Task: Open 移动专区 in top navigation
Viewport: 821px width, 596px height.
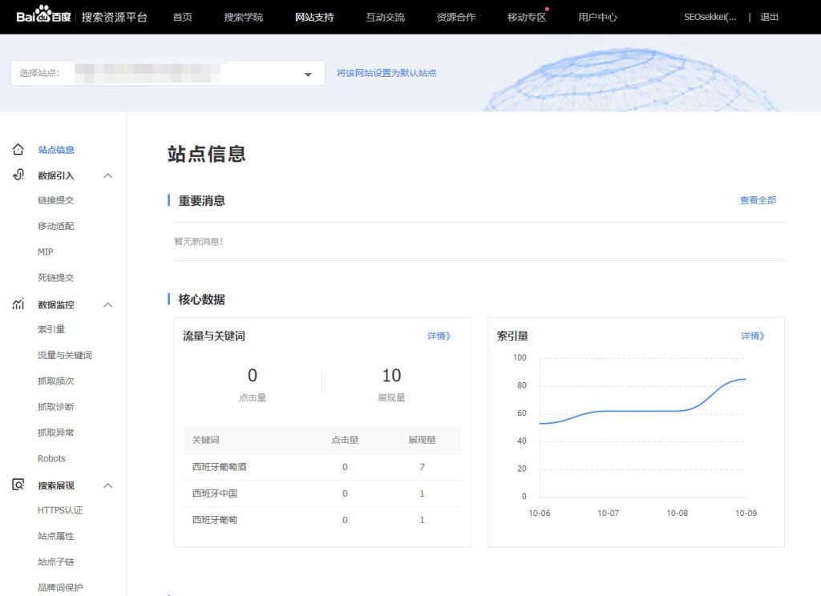Action: point(526,17)
